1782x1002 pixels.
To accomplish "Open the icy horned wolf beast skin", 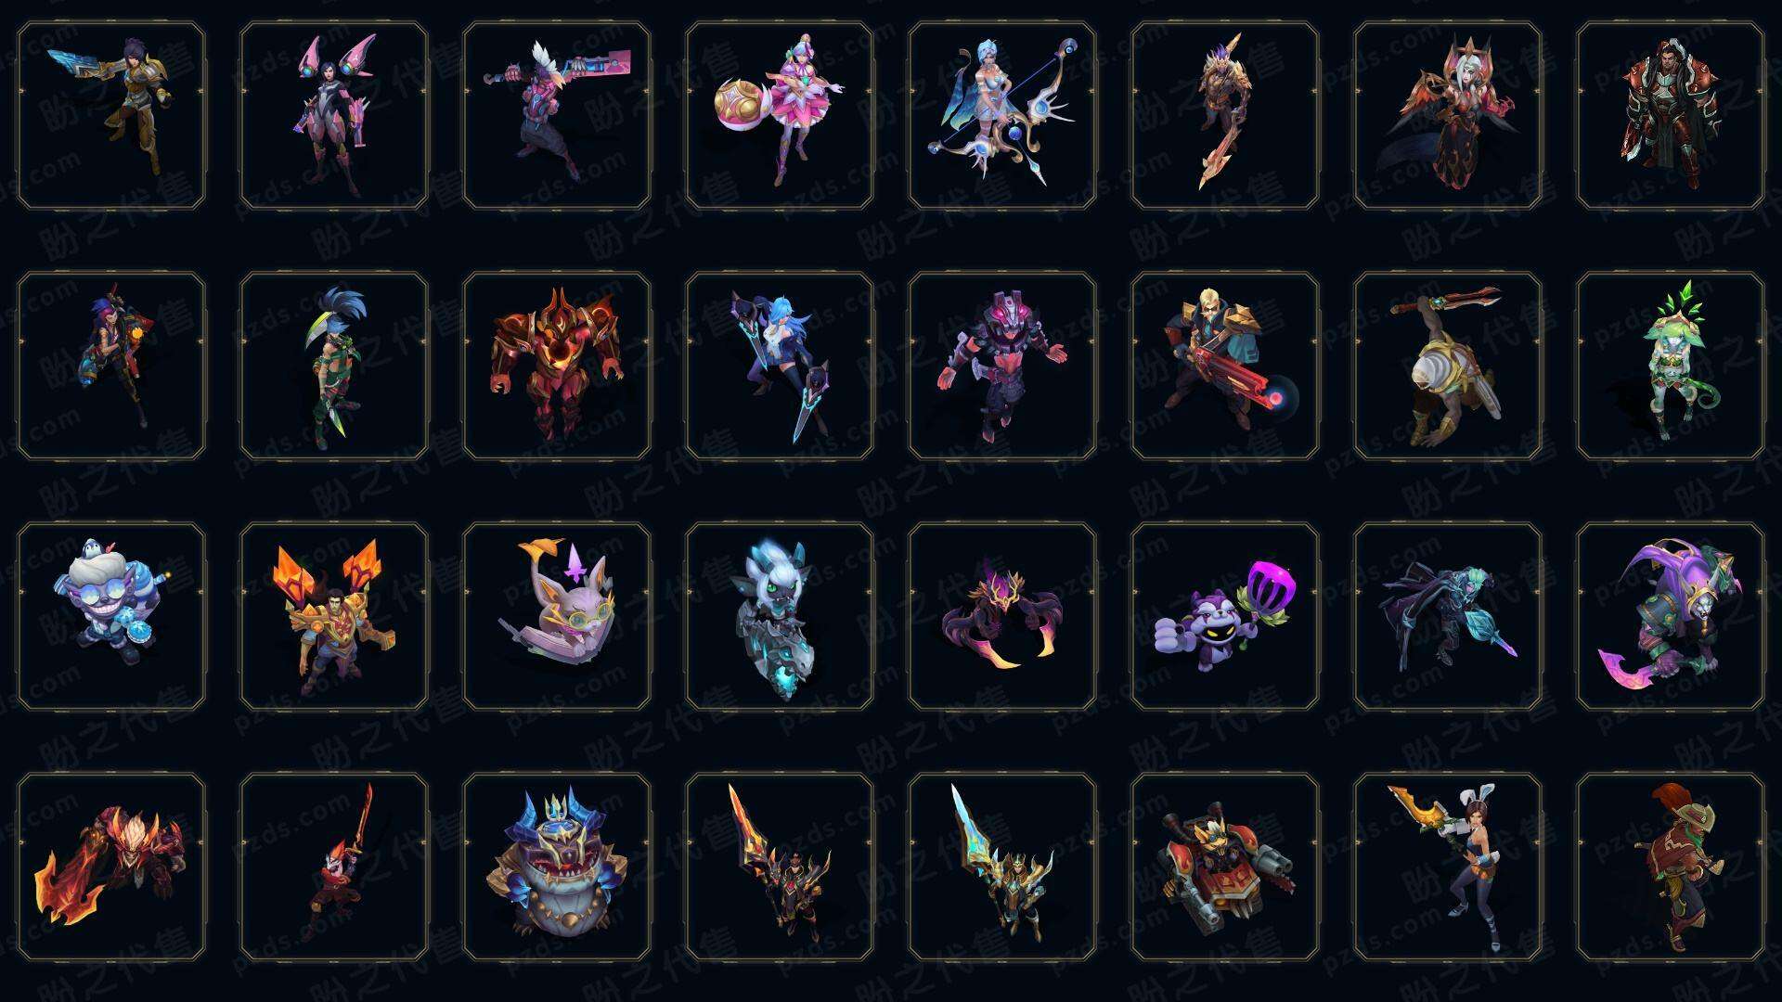I will tap(780, 617).
